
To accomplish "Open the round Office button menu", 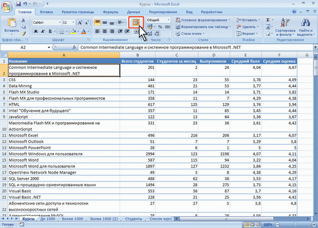I will (x=7, y=7).
